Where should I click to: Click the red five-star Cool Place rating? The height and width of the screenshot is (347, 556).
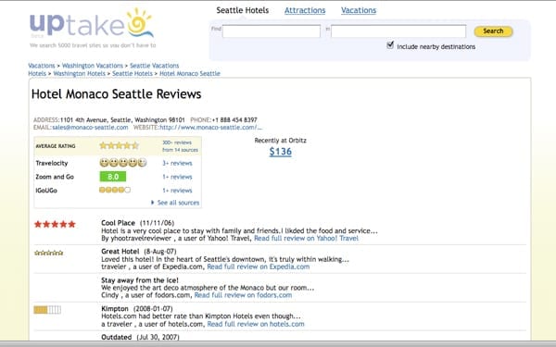coord(55,224)
